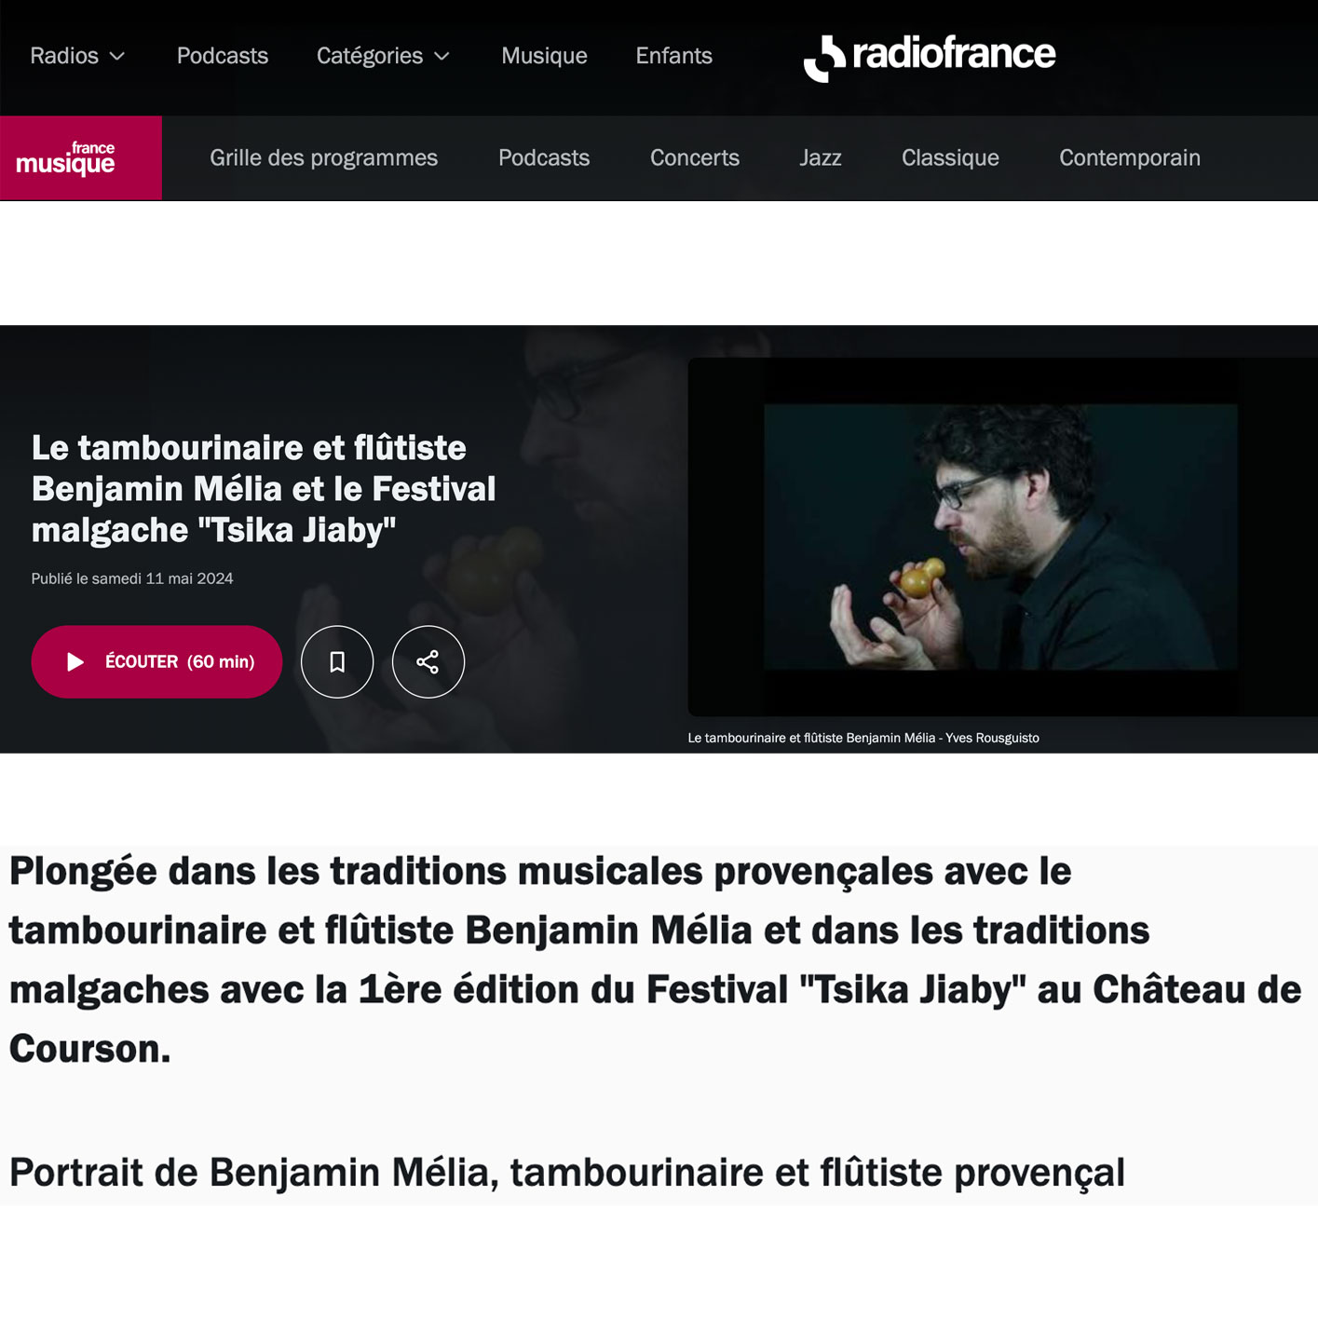Open the Concerts section
1318x1318 pixels.
(x=695, y=157)
